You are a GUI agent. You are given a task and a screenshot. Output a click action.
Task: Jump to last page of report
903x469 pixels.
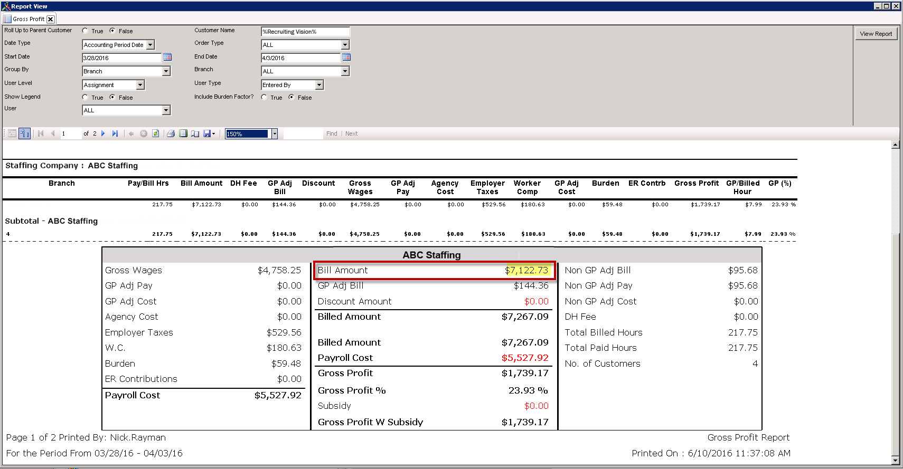[x=115, y=134]
